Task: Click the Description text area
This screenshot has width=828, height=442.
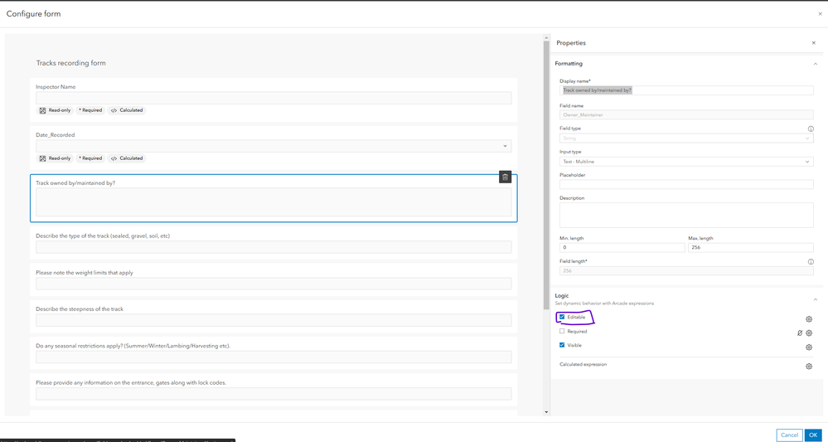Action: point(686,215)
